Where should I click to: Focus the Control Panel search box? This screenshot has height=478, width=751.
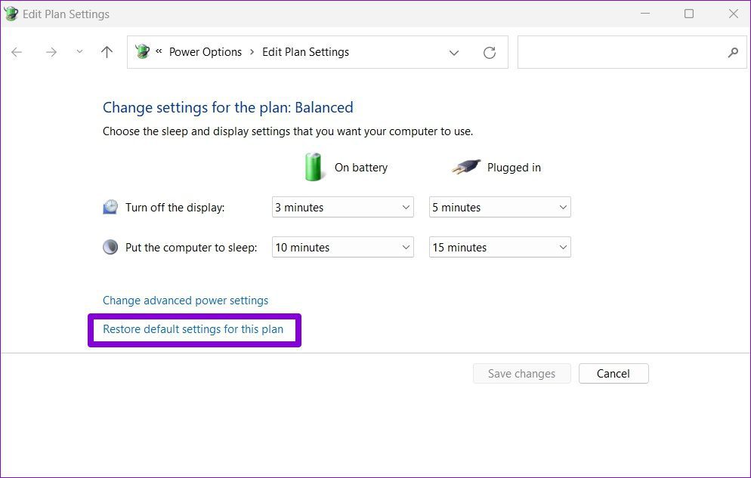620,52
